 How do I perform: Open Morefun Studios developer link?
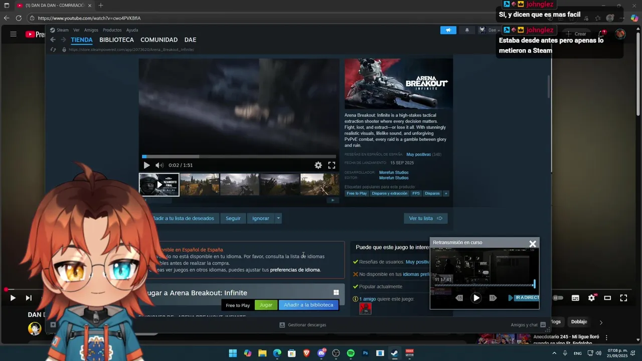[x=394, y=172]
